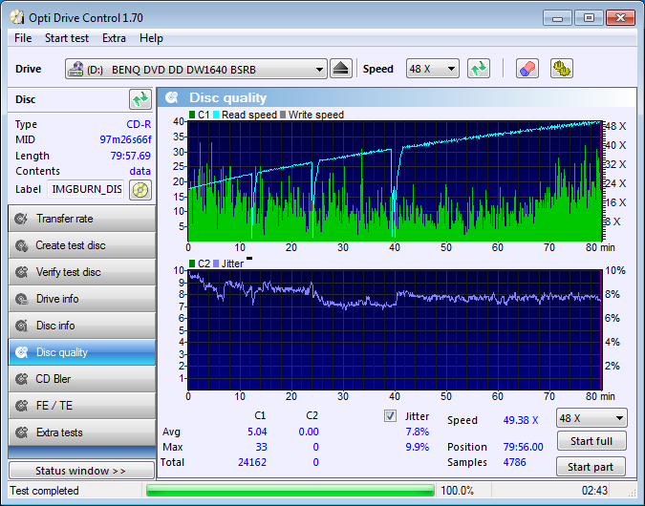Click the Speed value 49.38 X
Viewport: 645px width, 506px height.
coord(521,420)
